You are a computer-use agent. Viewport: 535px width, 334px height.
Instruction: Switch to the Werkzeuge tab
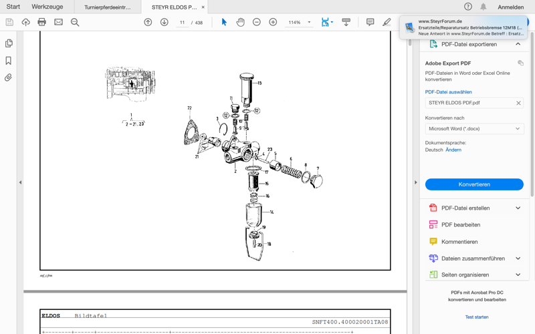(x=47, y=7)
